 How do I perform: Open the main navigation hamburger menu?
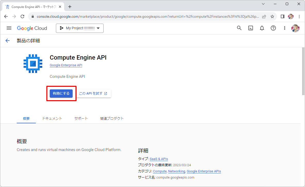pyautogui.click(x=9, y=28)
